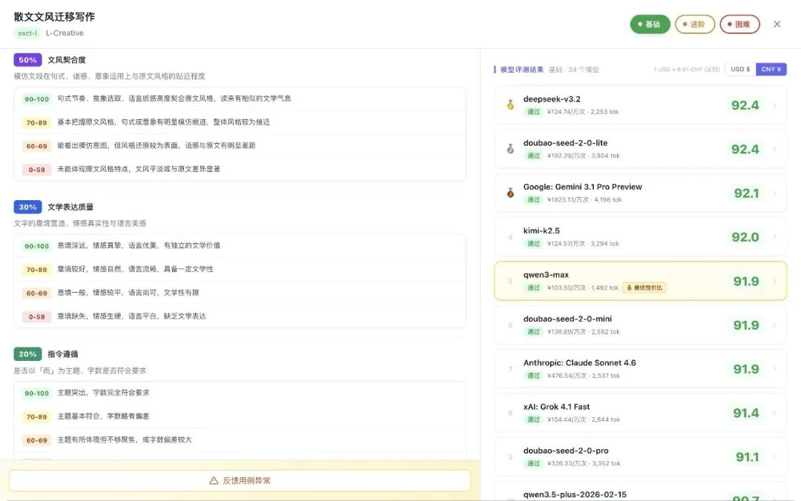Click the deepseek-v3.2 whale logo icon

[510, 105]
